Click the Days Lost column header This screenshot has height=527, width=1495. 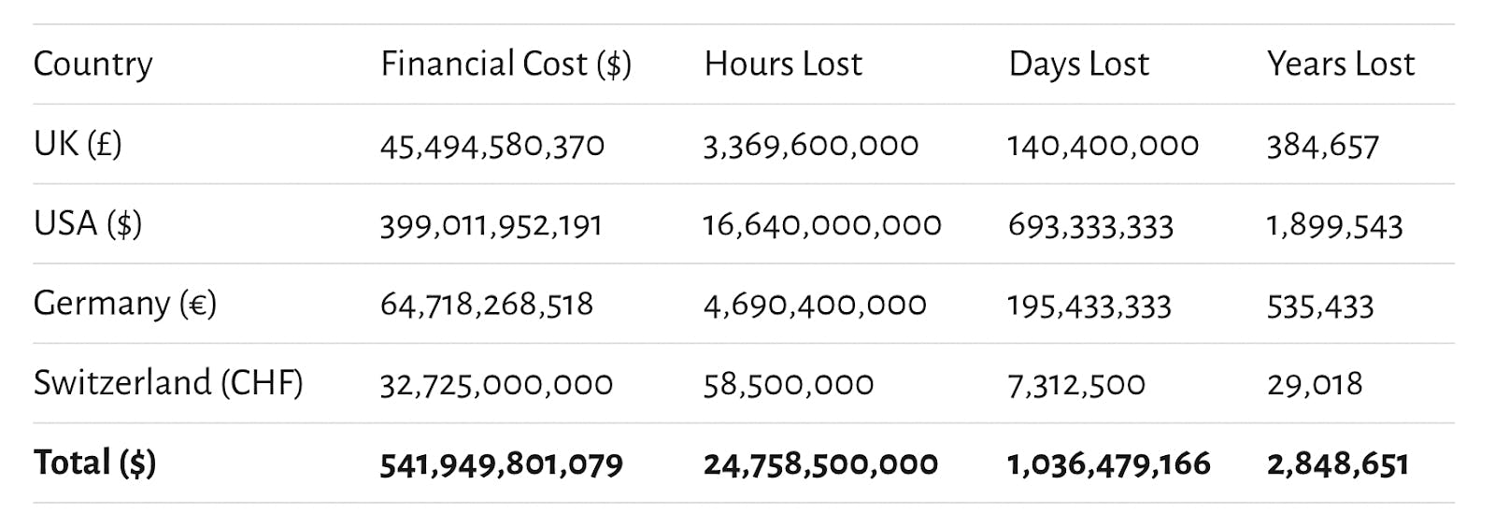[x=1078, y=64]
